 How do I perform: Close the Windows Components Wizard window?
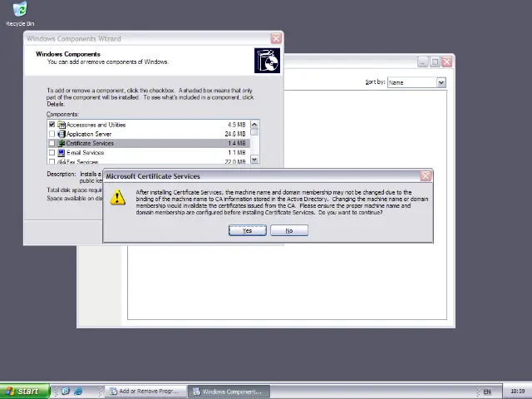coord(276,38)
